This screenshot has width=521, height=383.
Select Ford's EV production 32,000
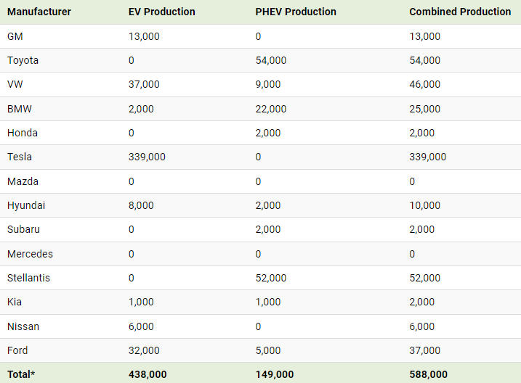tap(144, 350)
